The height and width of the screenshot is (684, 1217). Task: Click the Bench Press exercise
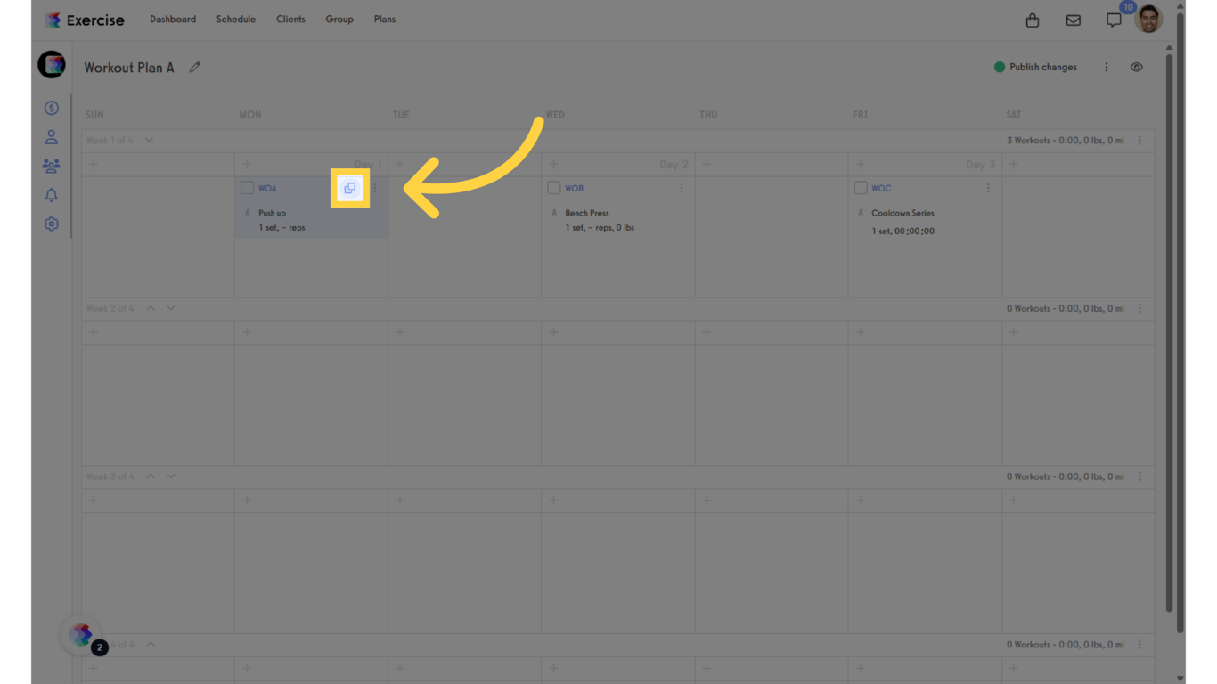(587, 213)
